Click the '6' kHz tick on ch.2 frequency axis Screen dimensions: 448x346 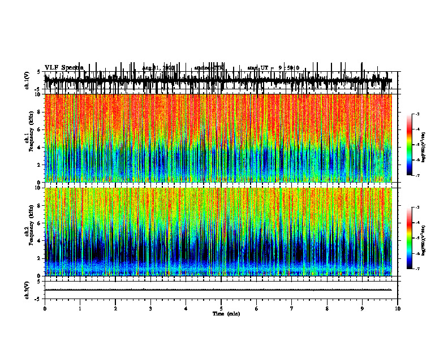(40, 223)
